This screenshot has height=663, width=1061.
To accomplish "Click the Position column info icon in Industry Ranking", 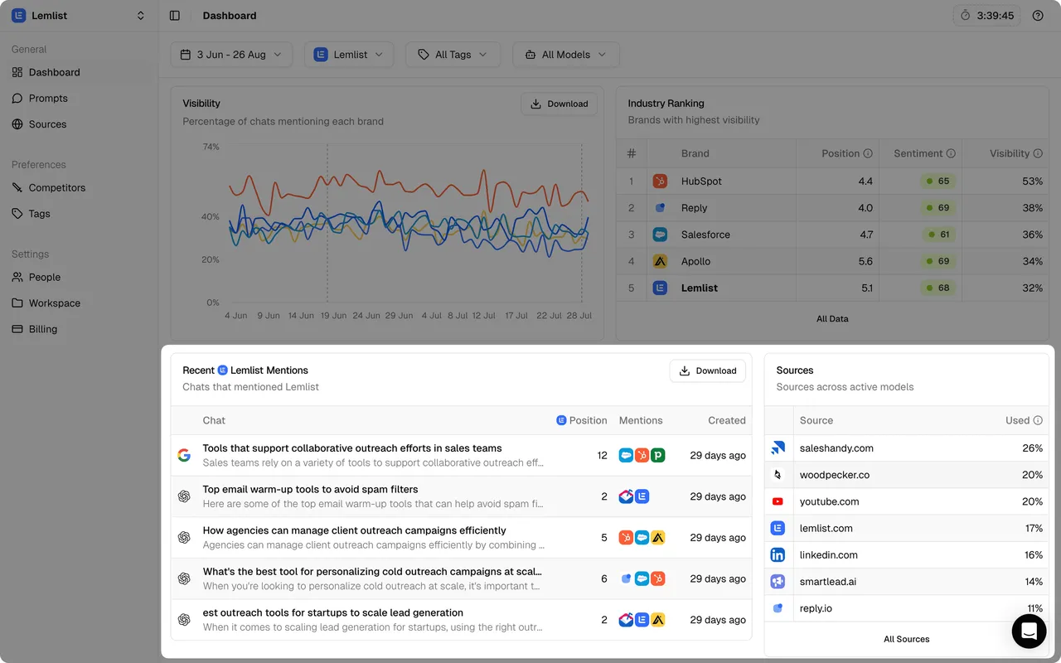I will click(x=868, y=153).
